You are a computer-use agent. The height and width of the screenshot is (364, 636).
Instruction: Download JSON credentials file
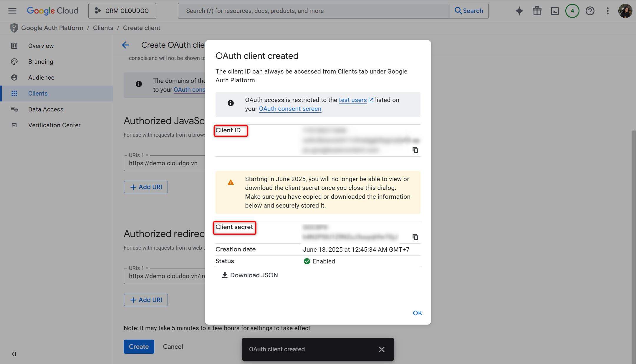[x=249, y=275]
